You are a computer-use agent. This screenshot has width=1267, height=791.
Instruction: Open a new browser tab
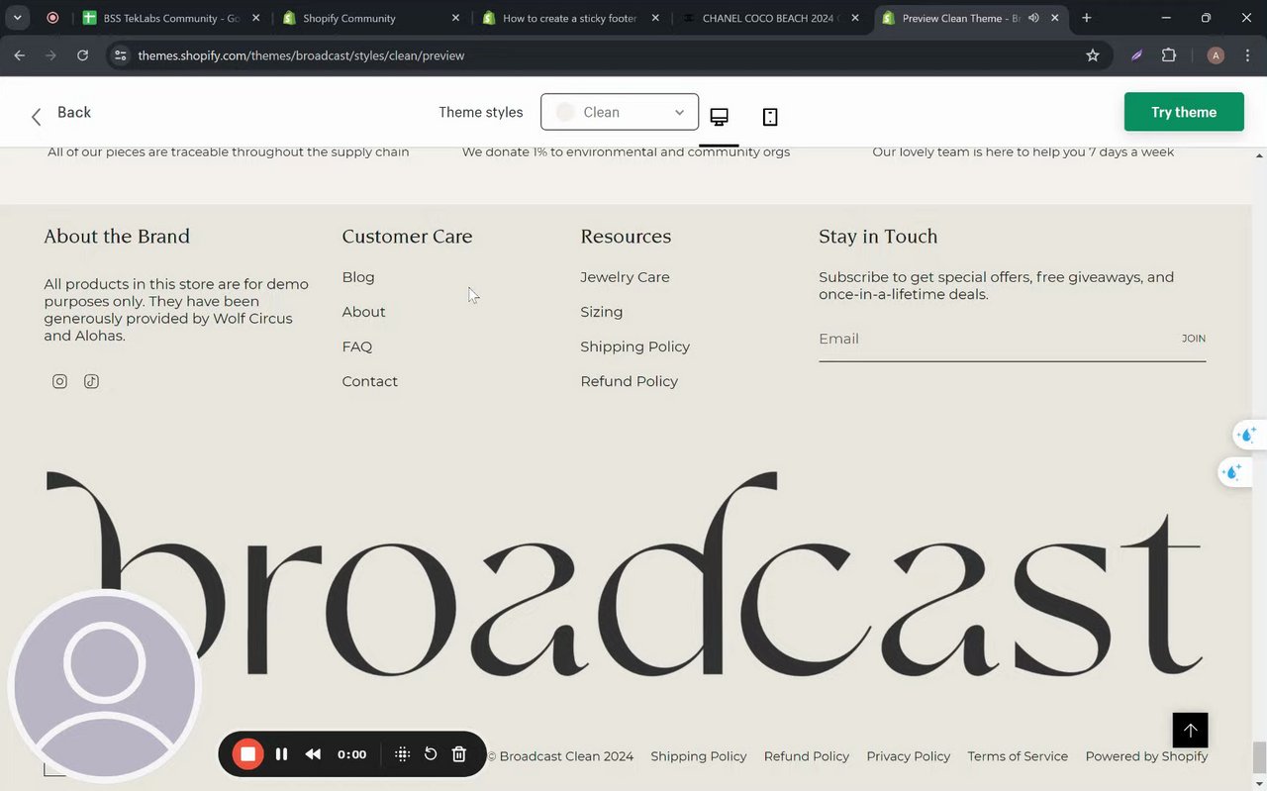(1087, 18)
